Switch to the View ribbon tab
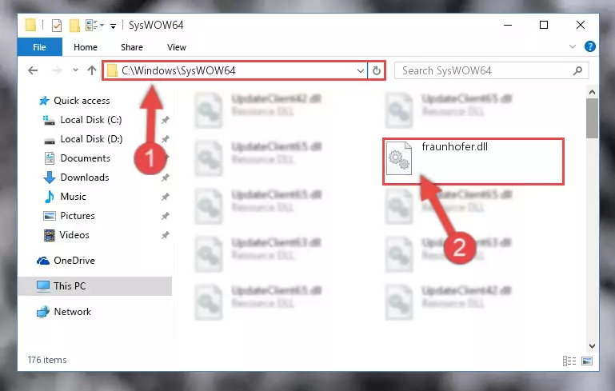615x391 pixels. coord(177,47)
